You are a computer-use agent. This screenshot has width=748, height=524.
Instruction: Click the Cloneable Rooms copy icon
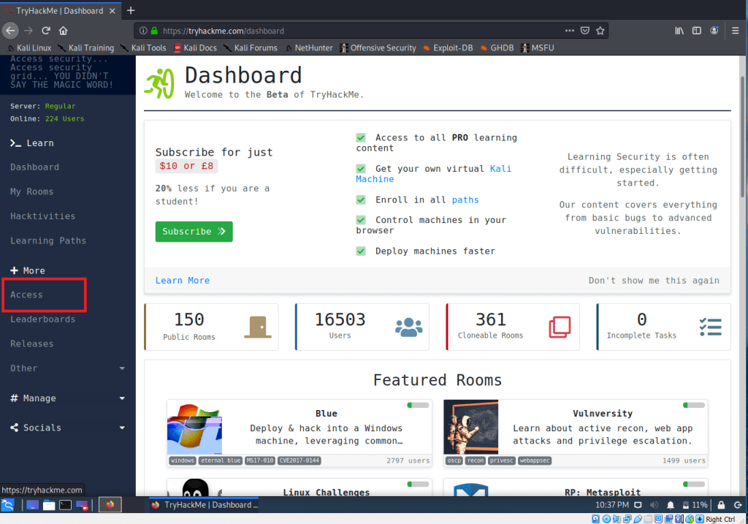(x=560, y=326)
